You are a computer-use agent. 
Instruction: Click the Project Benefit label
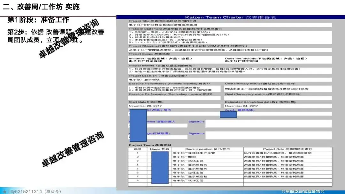tap(162, 66)
